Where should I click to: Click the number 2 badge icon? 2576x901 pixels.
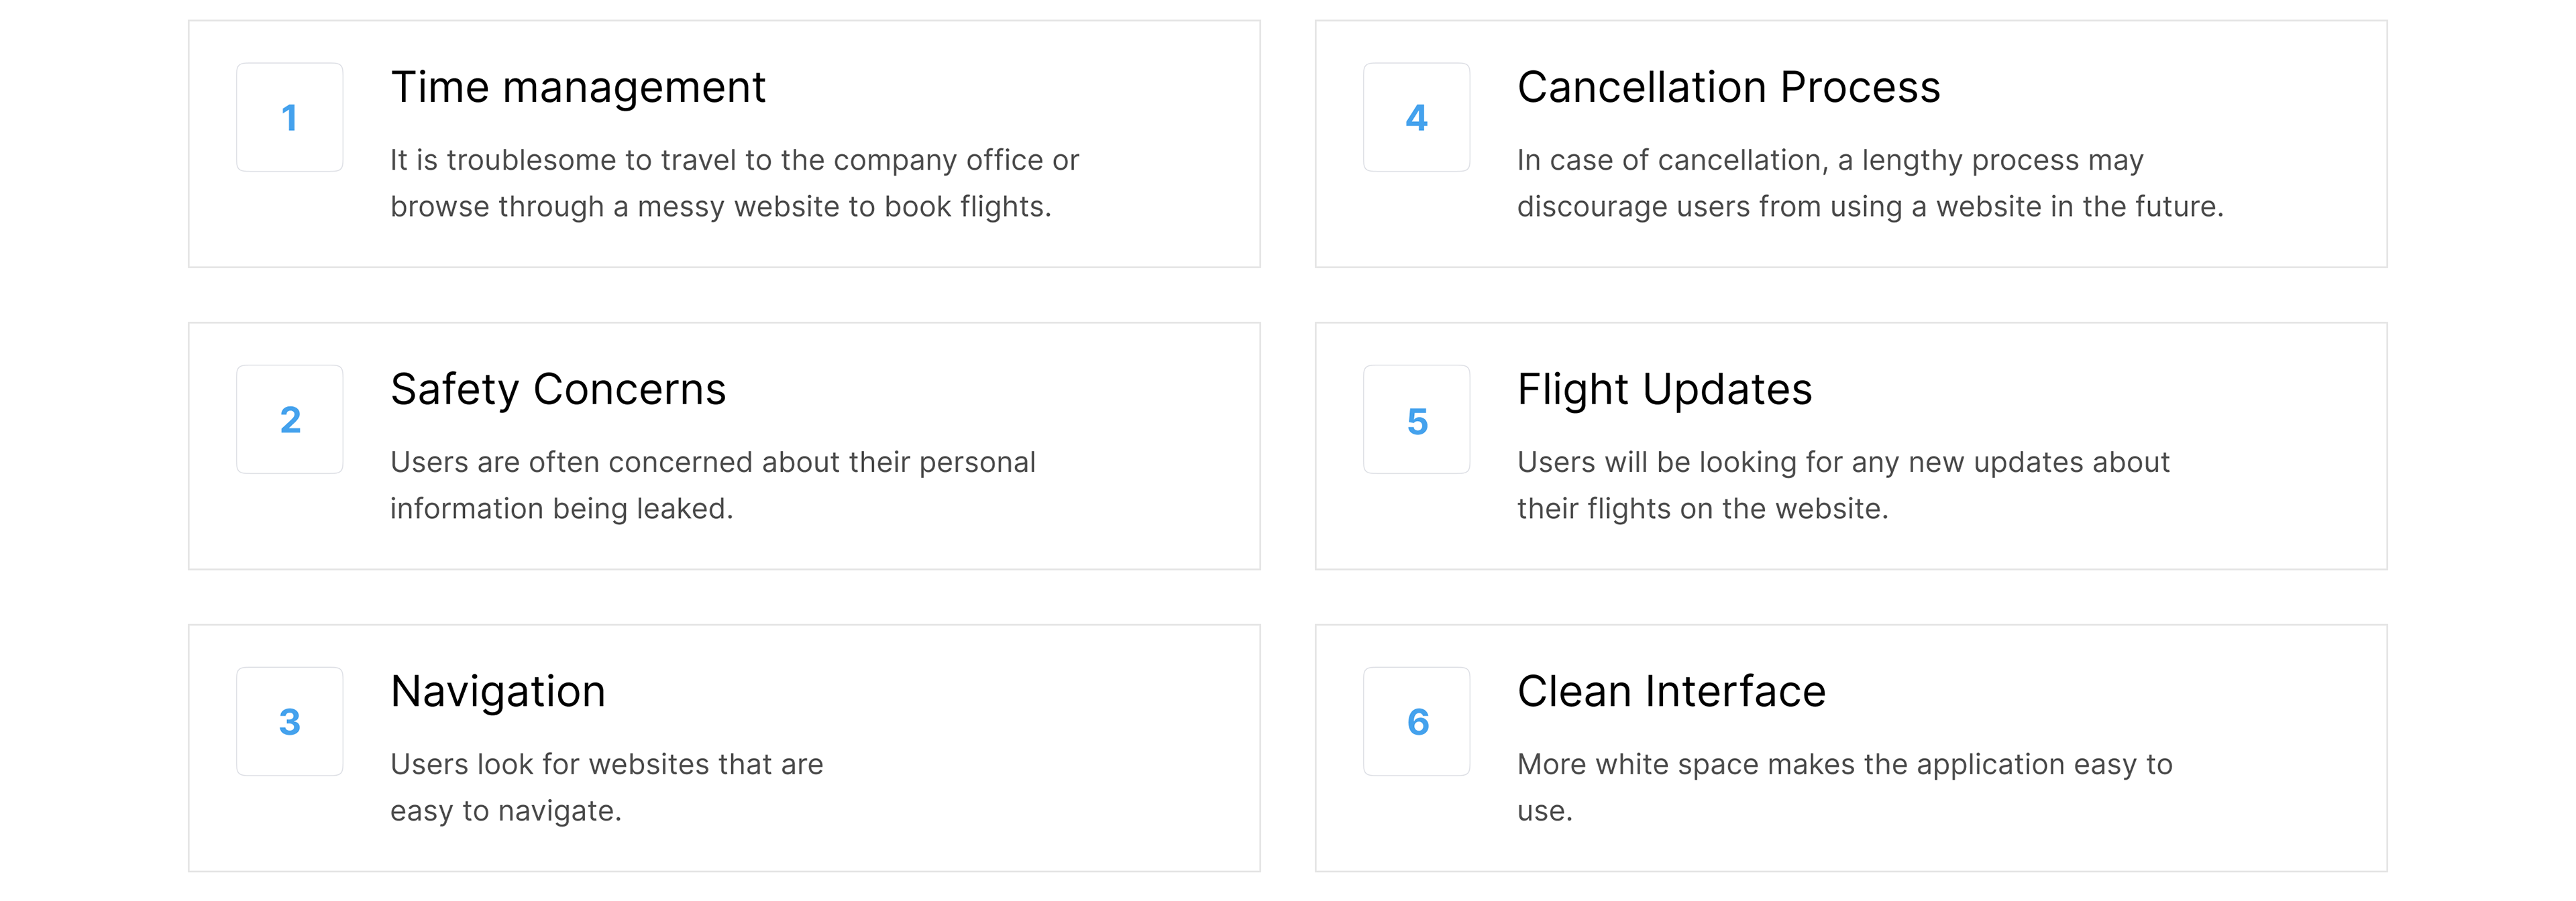point(289,420)
